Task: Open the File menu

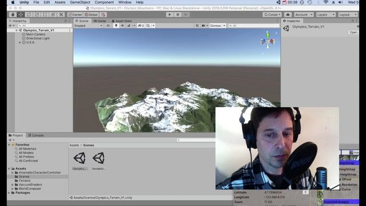Action: (x=36, y=2)
